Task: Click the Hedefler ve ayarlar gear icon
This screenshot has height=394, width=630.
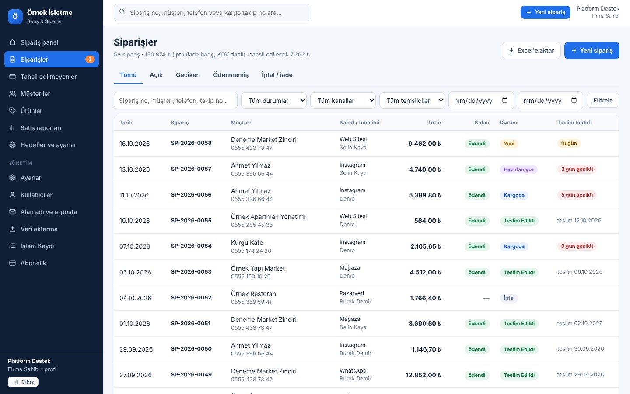Action: click(x=13, y=145)
